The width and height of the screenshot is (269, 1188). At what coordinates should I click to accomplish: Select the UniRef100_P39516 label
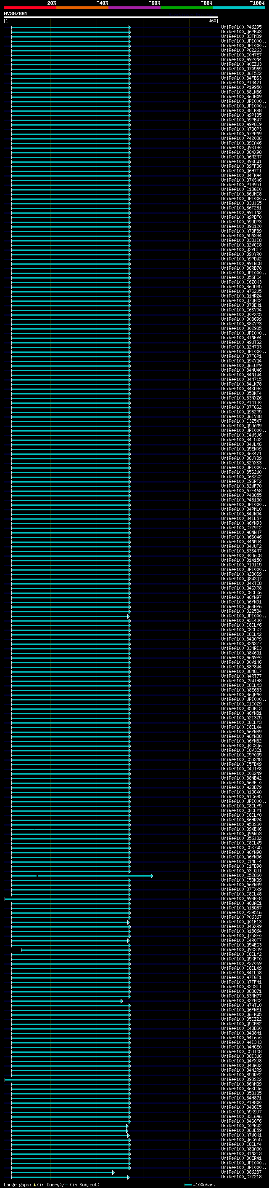[241, 912]
